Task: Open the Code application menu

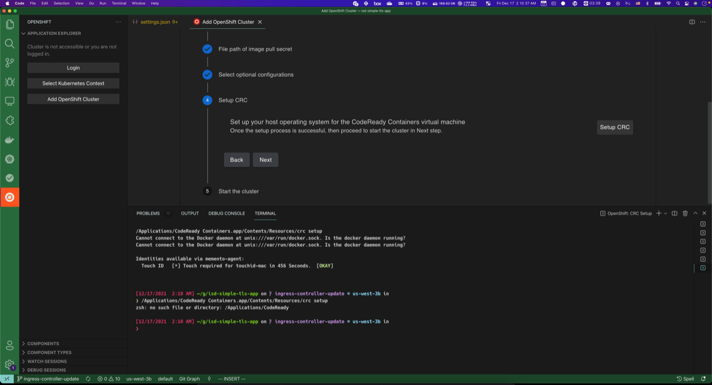Action: coord(19,3)
